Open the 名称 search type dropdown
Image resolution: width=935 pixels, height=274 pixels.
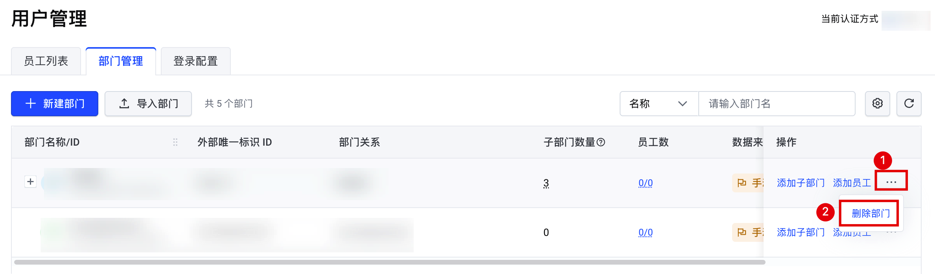[659, 104]
